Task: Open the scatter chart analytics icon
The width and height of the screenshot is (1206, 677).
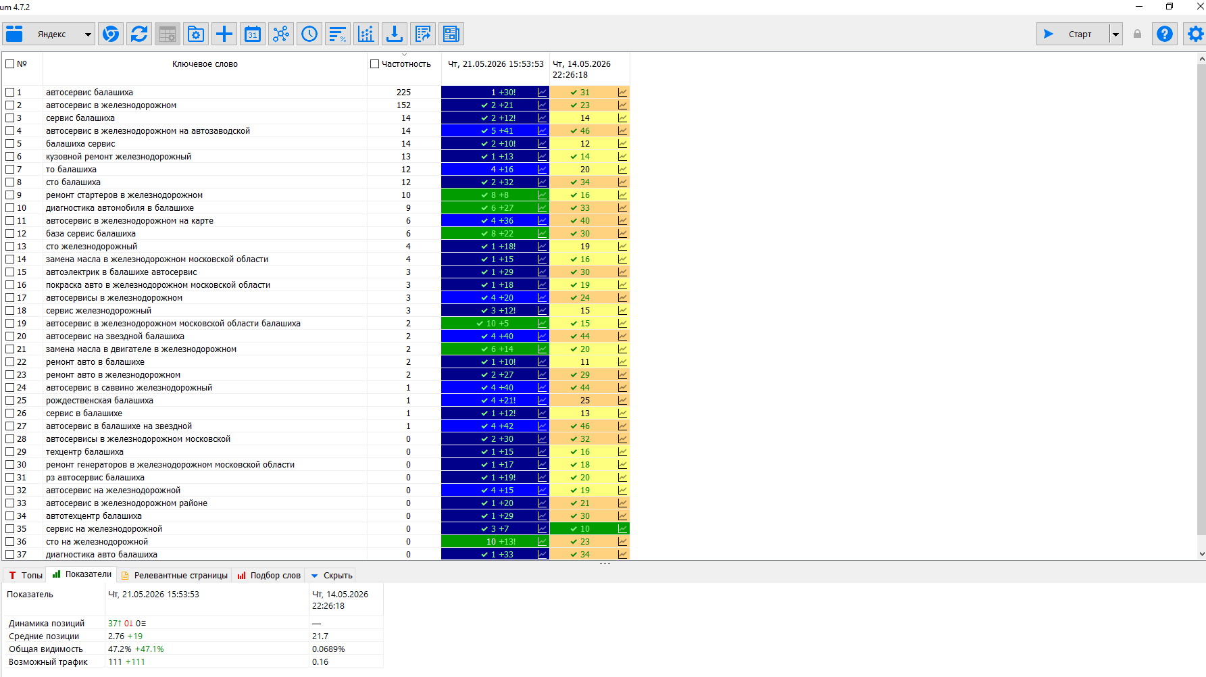Action: [366, 34]
